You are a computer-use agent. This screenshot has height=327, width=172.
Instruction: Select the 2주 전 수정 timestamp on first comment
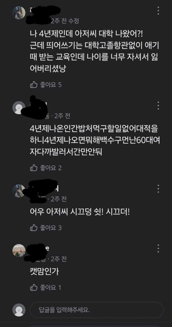click(x=65, y=21)
